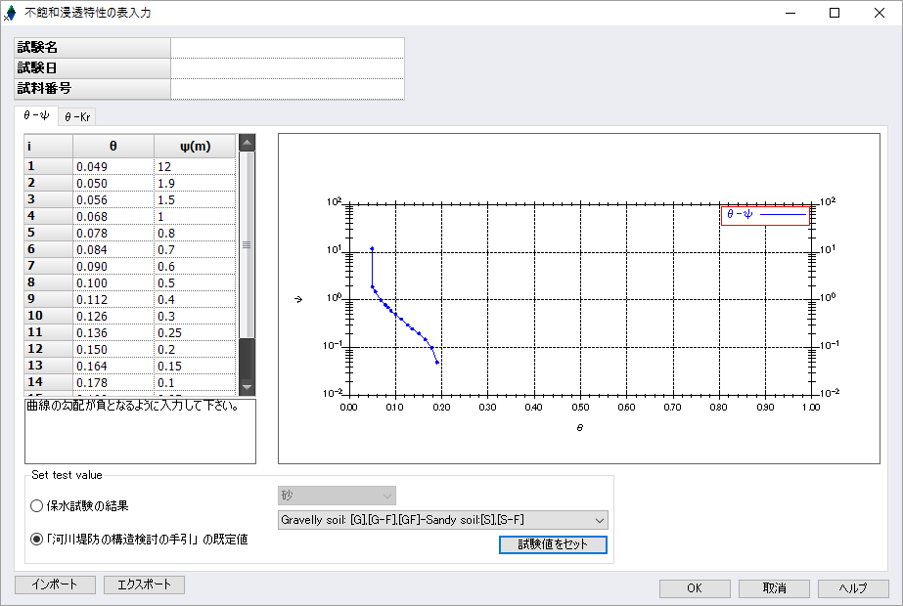Click the 試料番号 input field
Image resolution: width=903 pixels, height=606 pixels.
tap(288, 89)
